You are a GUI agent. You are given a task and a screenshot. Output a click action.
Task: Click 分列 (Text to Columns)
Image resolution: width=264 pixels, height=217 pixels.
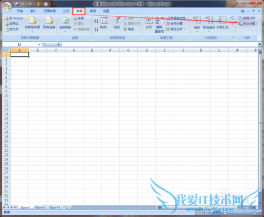pos(149,23)
